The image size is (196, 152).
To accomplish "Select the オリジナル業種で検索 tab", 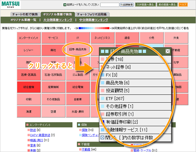I will pos(57,14).
